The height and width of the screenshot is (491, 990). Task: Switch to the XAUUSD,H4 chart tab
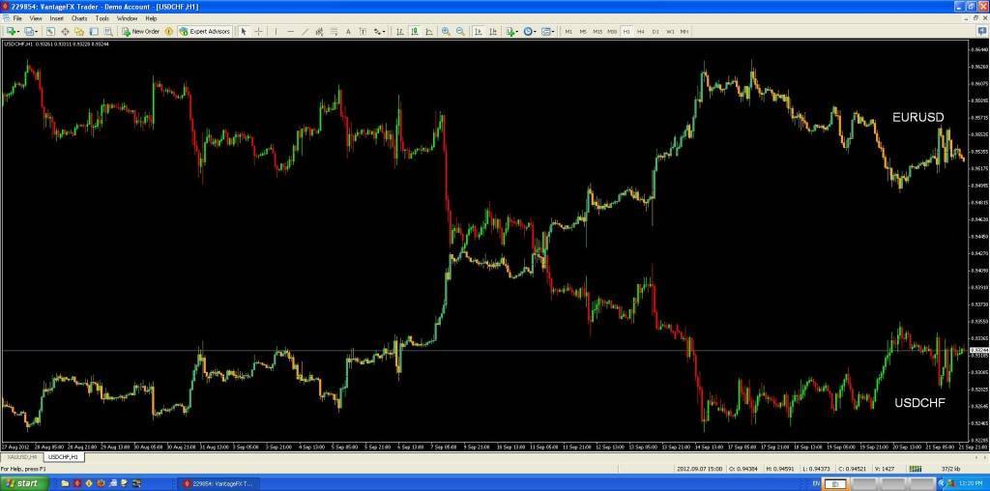(x=21, y=456)
